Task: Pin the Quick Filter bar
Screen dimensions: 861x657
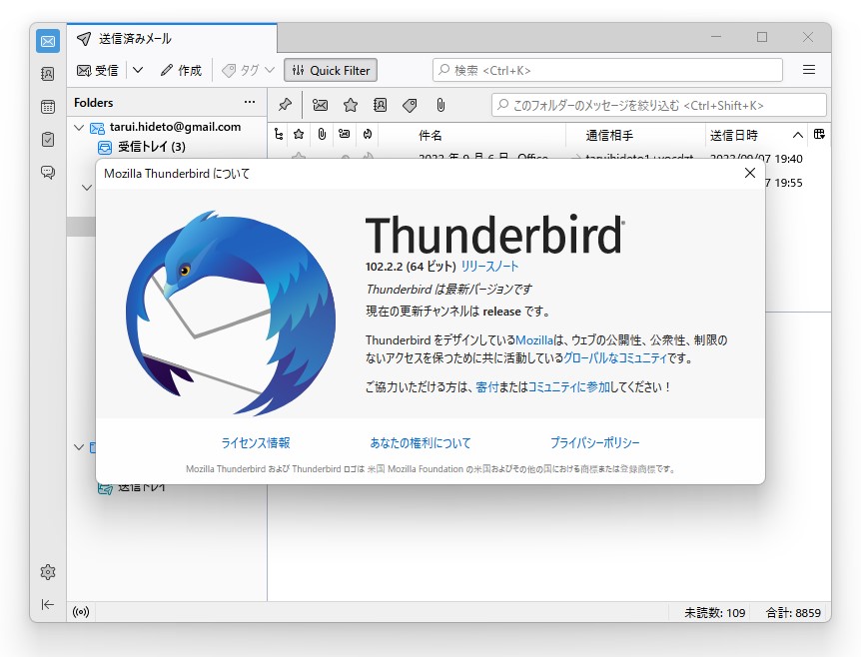Action: [285, 105]
